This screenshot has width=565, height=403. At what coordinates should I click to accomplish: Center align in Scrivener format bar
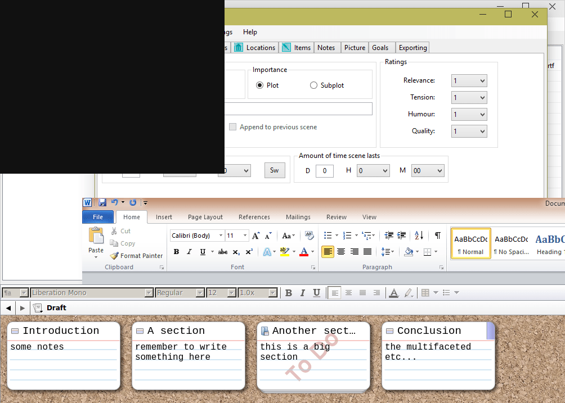click(x=348, y=293)
